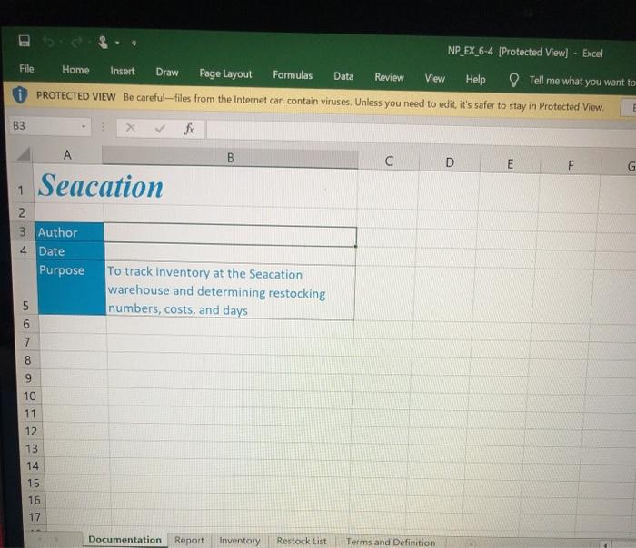Screen dimensions: 636x548
Task: Open Customize Quick Access Toolbar dropdown
Action: tap(134, 43)
